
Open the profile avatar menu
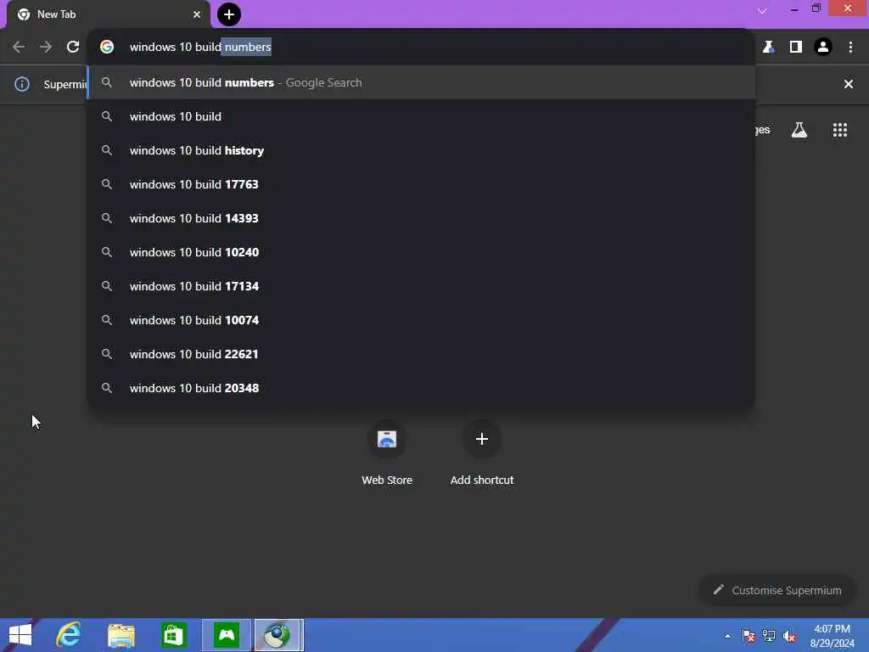pyautogui.click(x=823, y=48)
